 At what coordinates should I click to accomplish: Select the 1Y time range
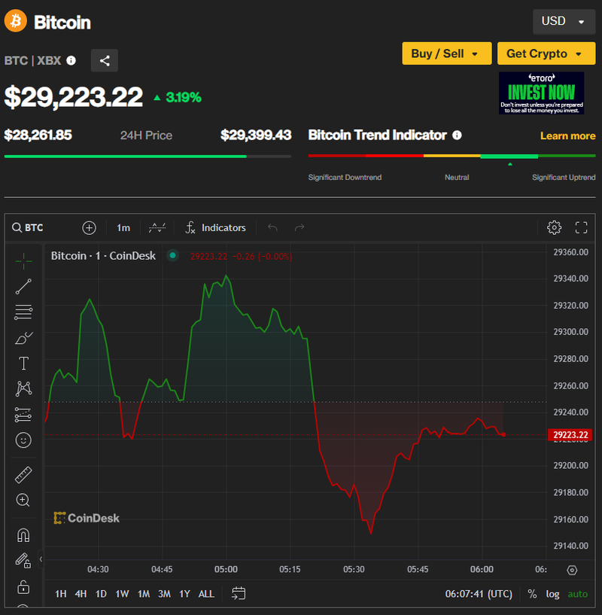[x=184, y=594]
